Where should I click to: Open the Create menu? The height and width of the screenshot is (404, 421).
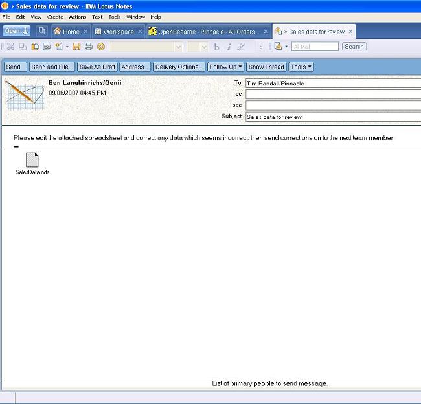(x=55, y=17)
